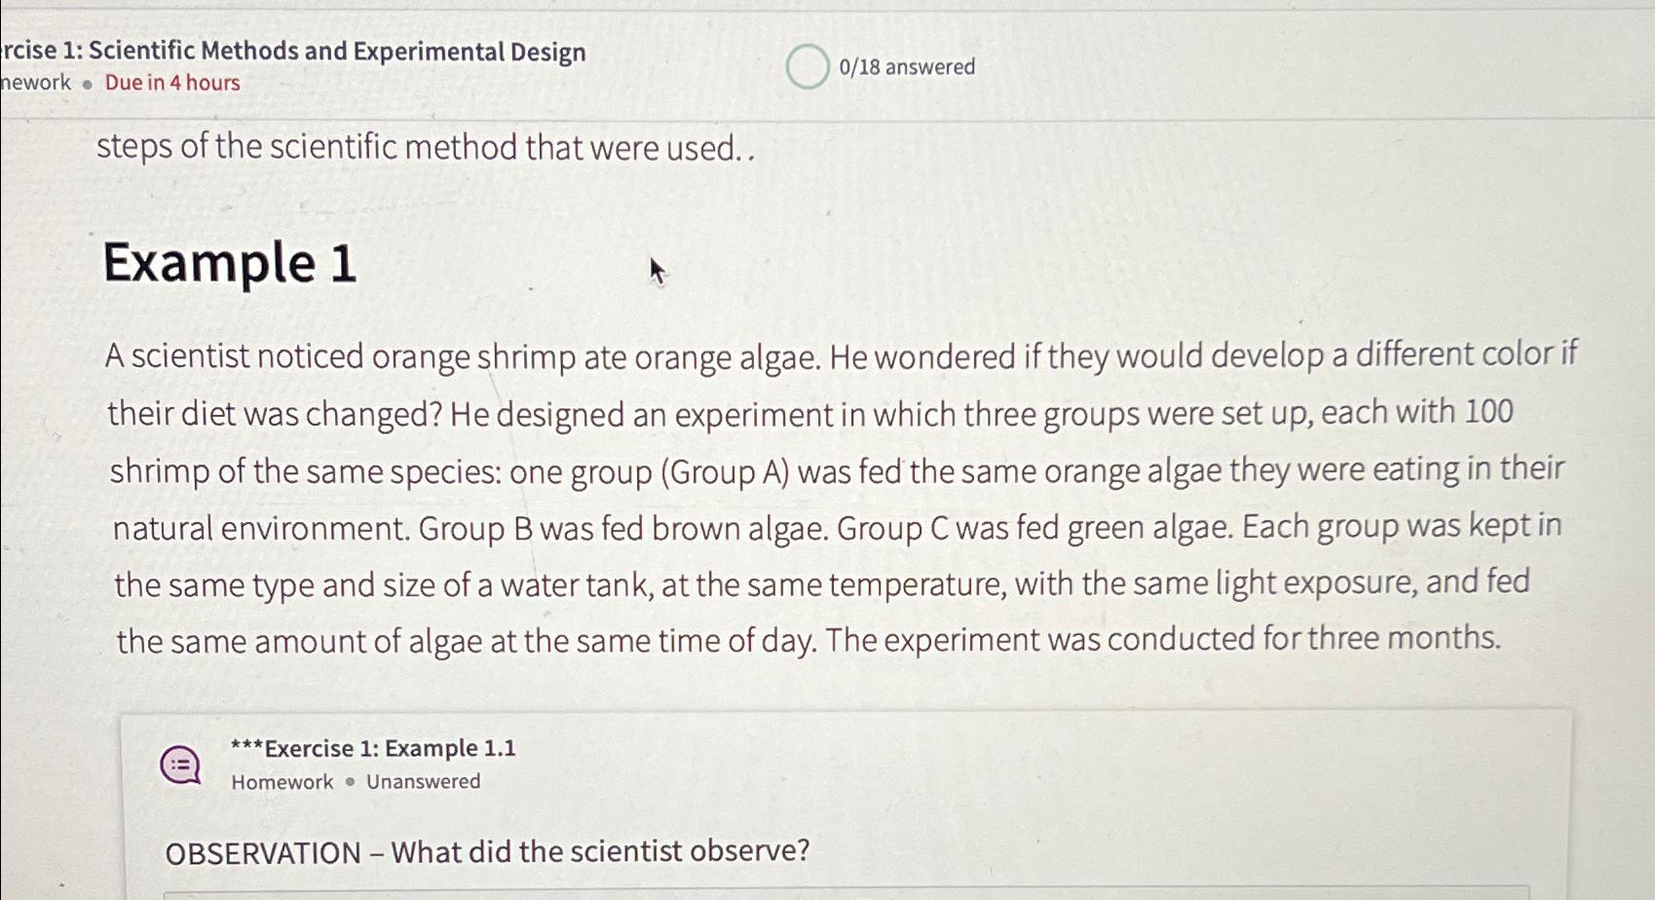Click the chat icon beside Exercise 1 Example 1.1

[x=179, y=766]
